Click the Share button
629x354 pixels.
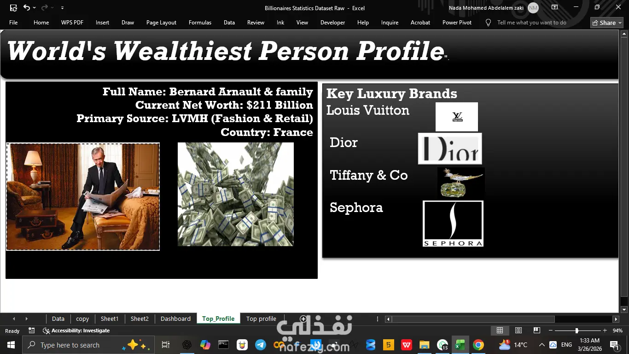(607, 23)
